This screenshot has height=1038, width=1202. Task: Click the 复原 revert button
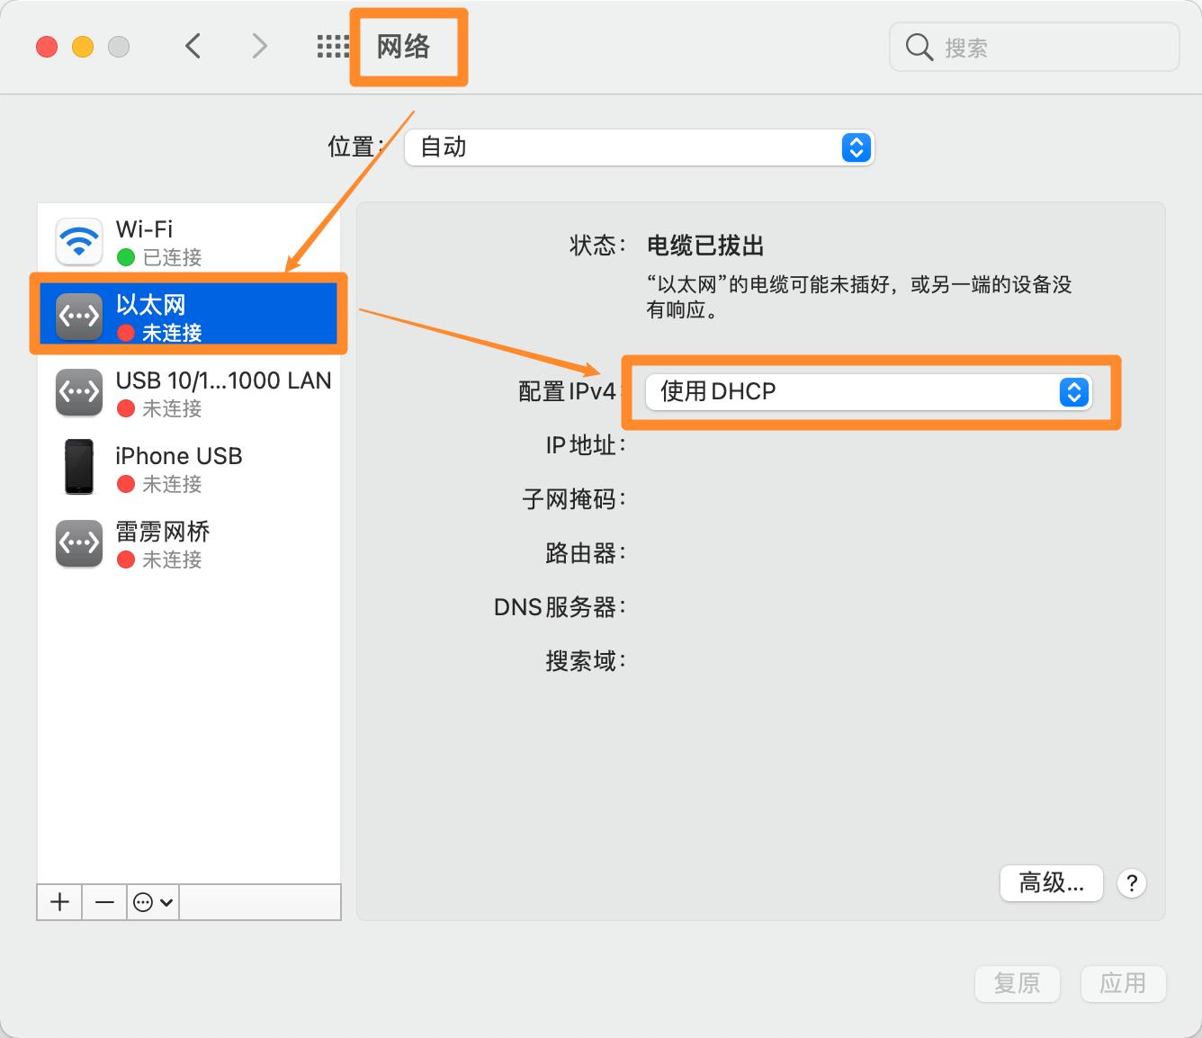(x=1018, y=984)
